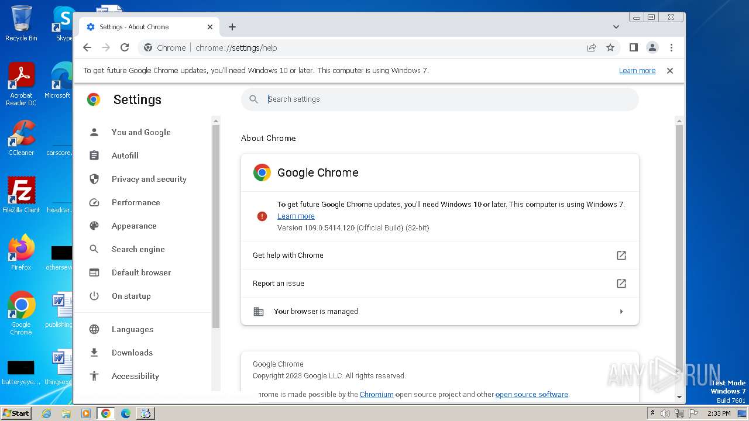This screenshot has height=421, width=749.
Task: Click the download icon beside Downloads
Action: click(x=94, y=353)
